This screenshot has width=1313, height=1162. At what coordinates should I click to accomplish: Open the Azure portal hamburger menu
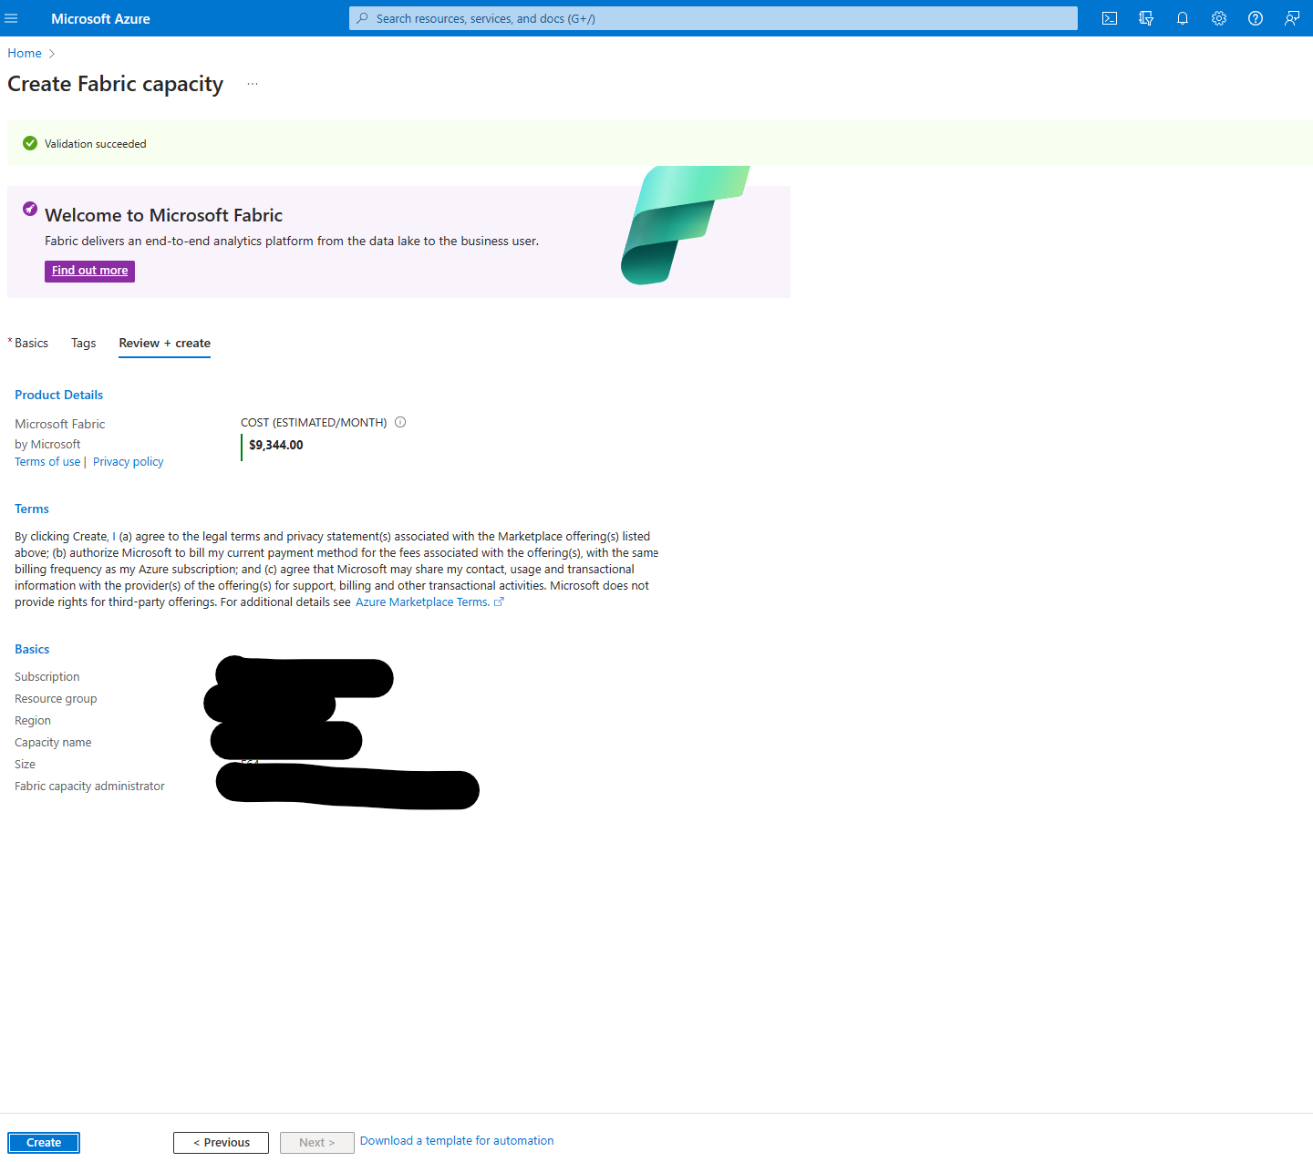pyautogui.click(x=12, y=18)
